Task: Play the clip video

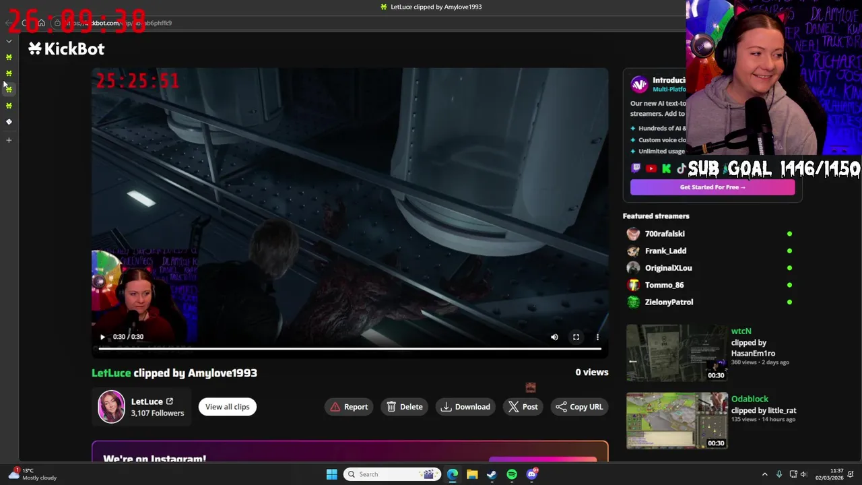Action: (x=102, y=337)
